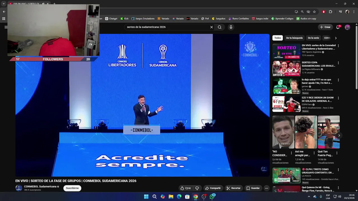The height and width of the screenshot is (201, 358).
Task: Click the Suscribirme button
Action: pos(72,188)
